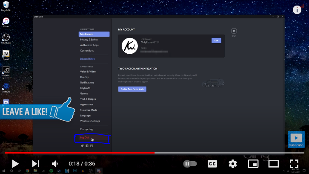Open Photoshop from the taskbar
The width and height of the screenshot is (309, 174).
[x=75, y=171]
